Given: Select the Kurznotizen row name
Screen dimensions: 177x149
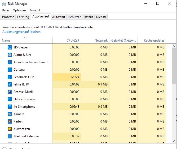Looking at the screenshot, I should pyautogui.click(x=22, y=129).
